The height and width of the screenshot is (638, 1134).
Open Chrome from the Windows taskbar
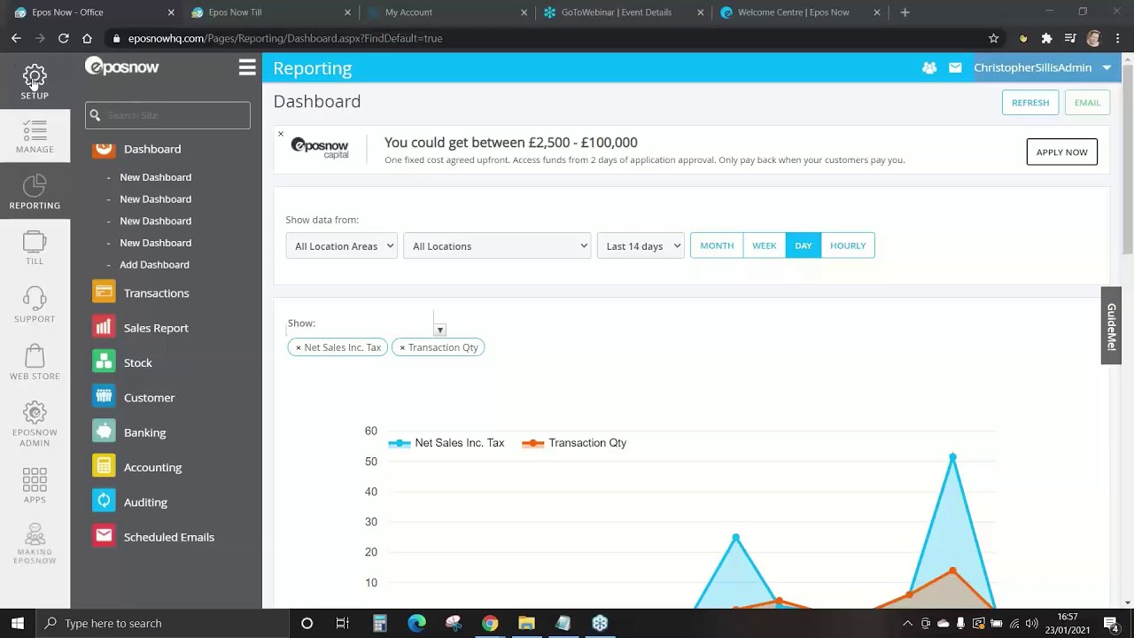click(x=490, y=623)
